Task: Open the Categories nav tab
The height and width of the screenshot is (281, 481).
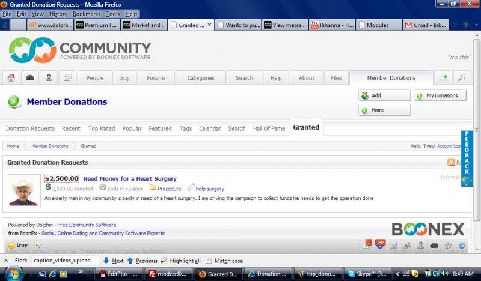Action: 201,78
